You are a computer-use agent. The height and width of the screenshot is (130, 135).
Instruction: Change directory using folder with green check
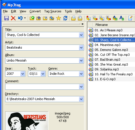click(x=32, y=18)
